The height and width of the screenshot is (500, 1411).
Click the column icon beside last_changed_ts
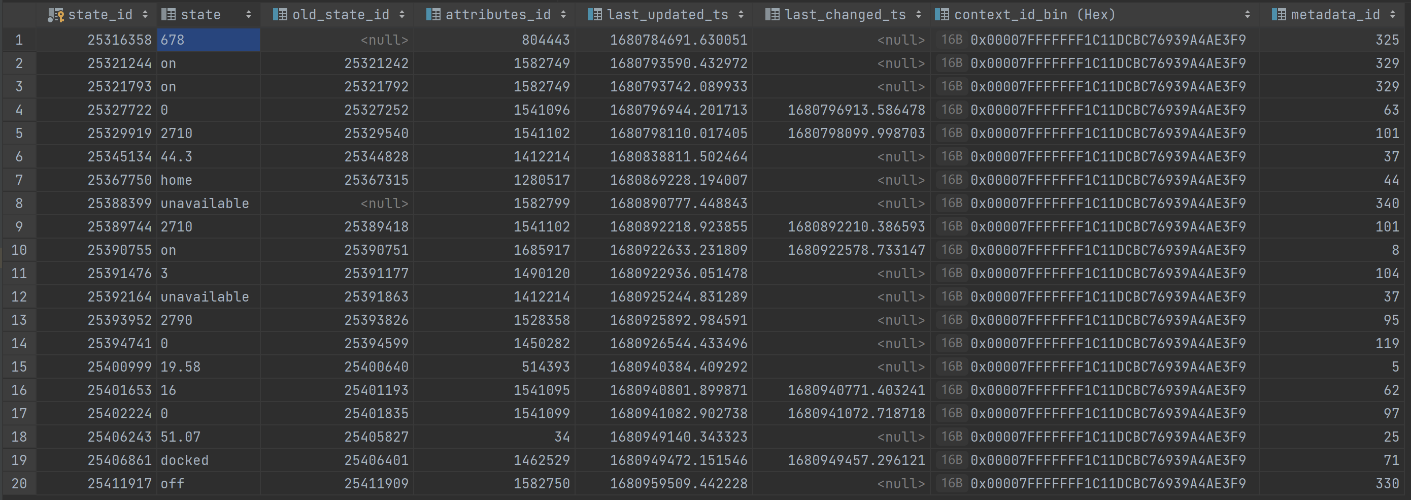click(774, 14)
